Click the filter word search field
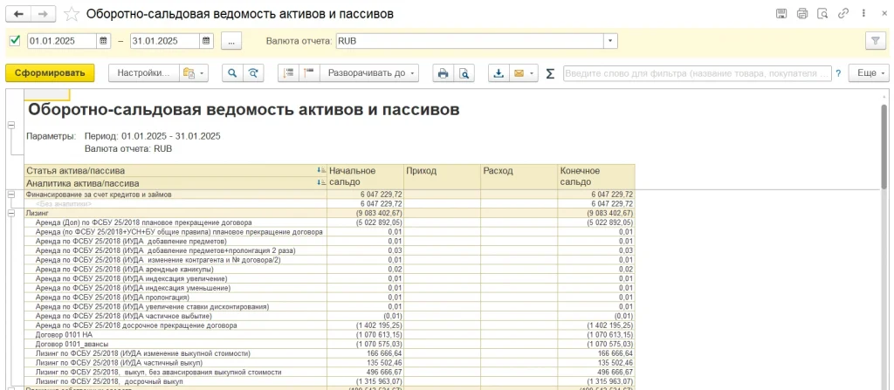894x390 pixels. 698,73
